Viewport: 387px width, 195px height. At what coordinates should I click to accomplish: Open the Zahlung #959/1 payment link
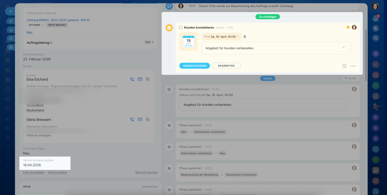click(x=58, y=20)
